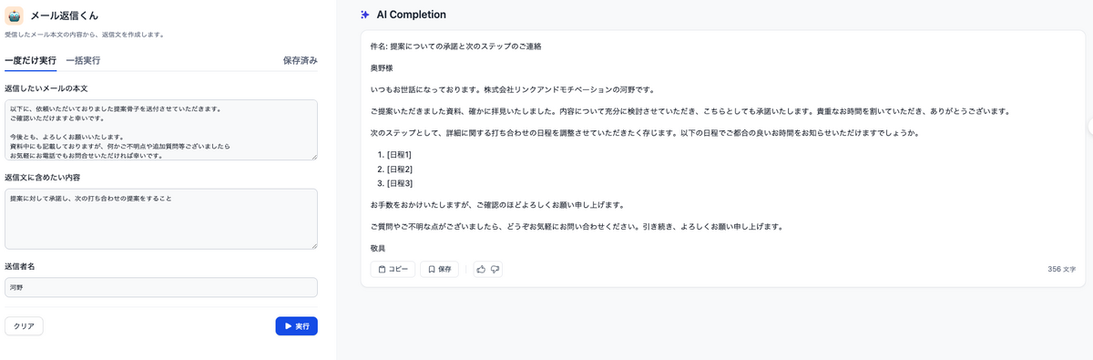The height and width of the screenshot is (360, 1093).
Task: Click the メール返信くん app logo icon
Action: 15,15
